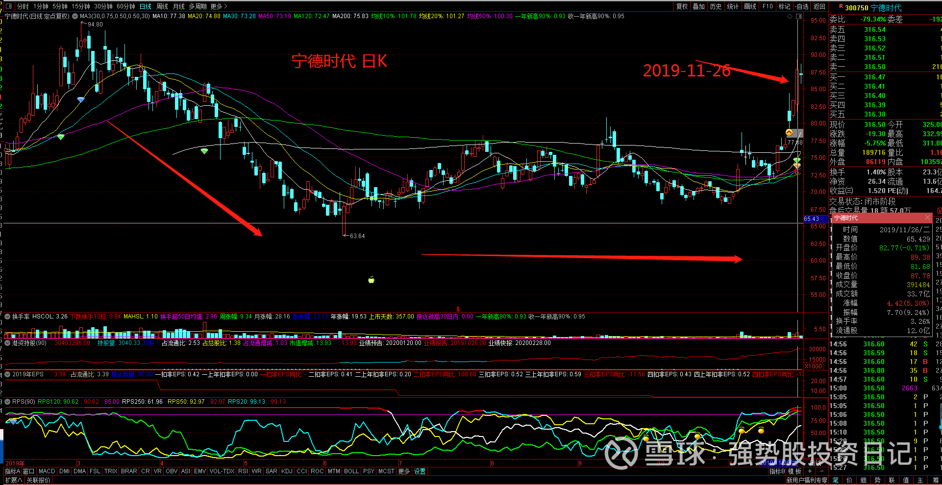This screenshot has width=942, height=485.
Task: Click the green apple marker in the chart
Action: pyautogui.click(x=371, y=280)
